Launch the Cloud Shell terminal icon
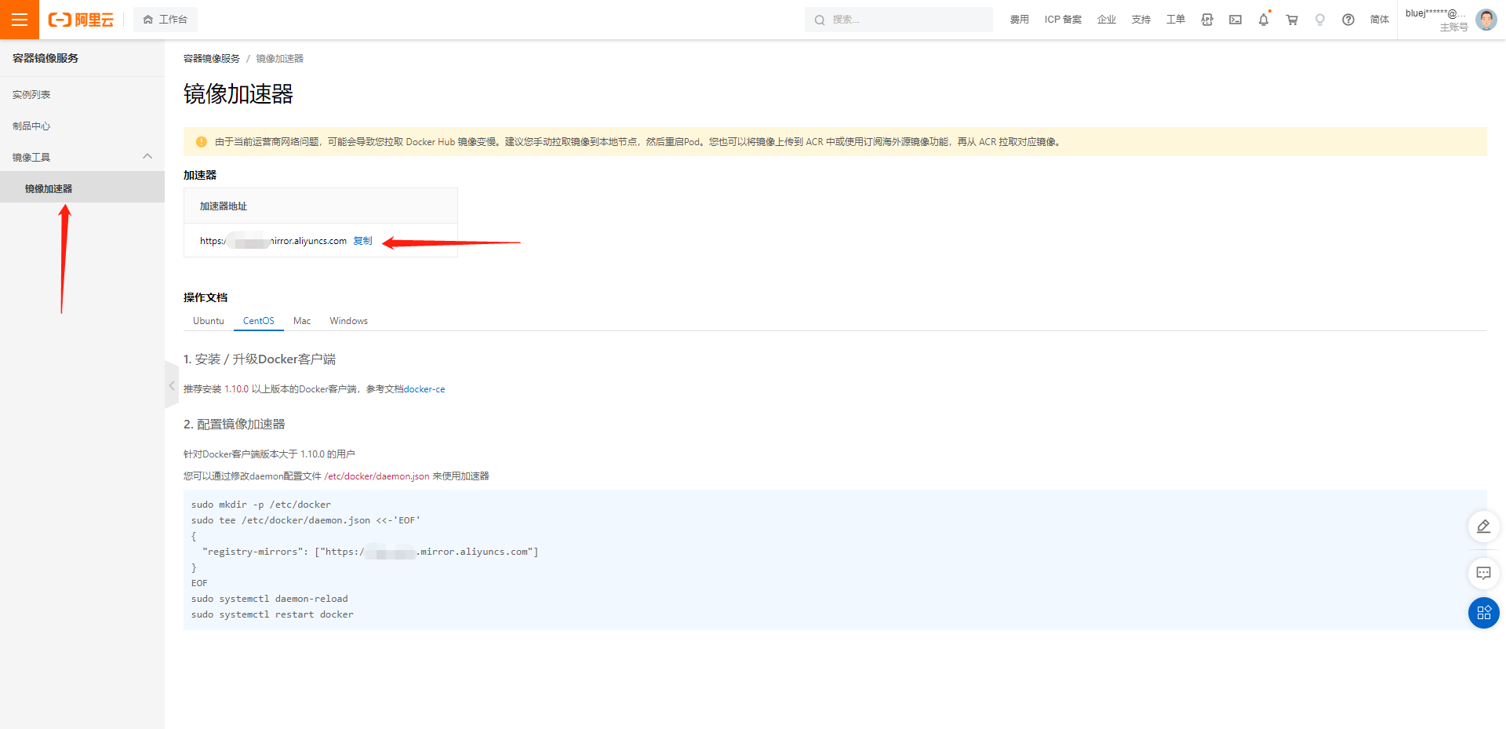Image resolution: width=1506 pixels, height=729 pixels. (1235, 20)
